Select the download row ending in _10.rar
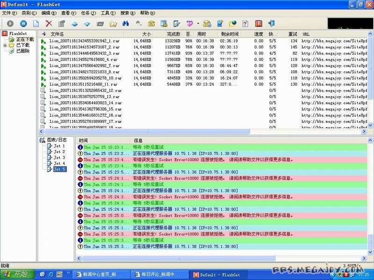The image size is (374, 280). pyautogui.click(x=204, y=78)
